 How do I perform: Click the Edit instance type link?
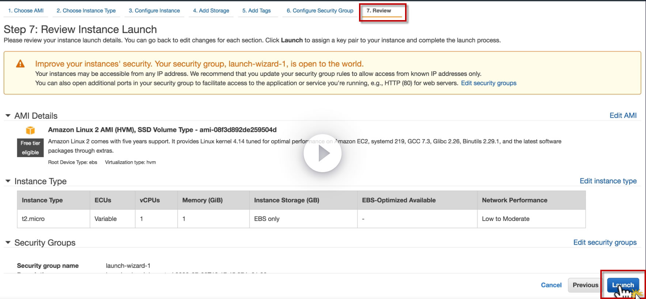click(608, 181)
